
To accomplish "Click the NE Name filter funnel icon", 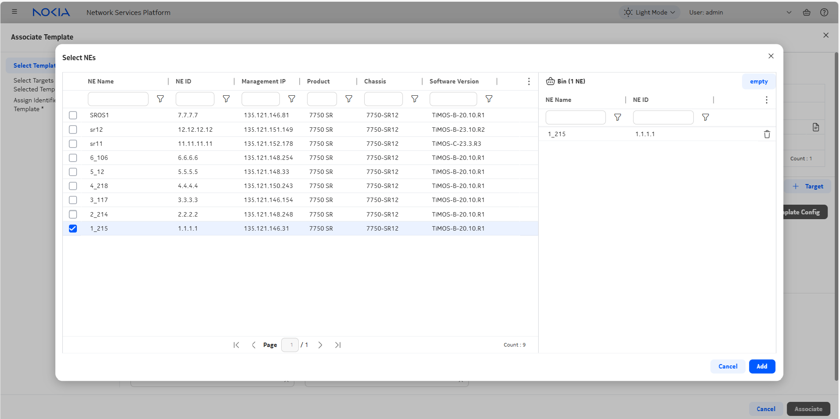I will click(160, 99).
